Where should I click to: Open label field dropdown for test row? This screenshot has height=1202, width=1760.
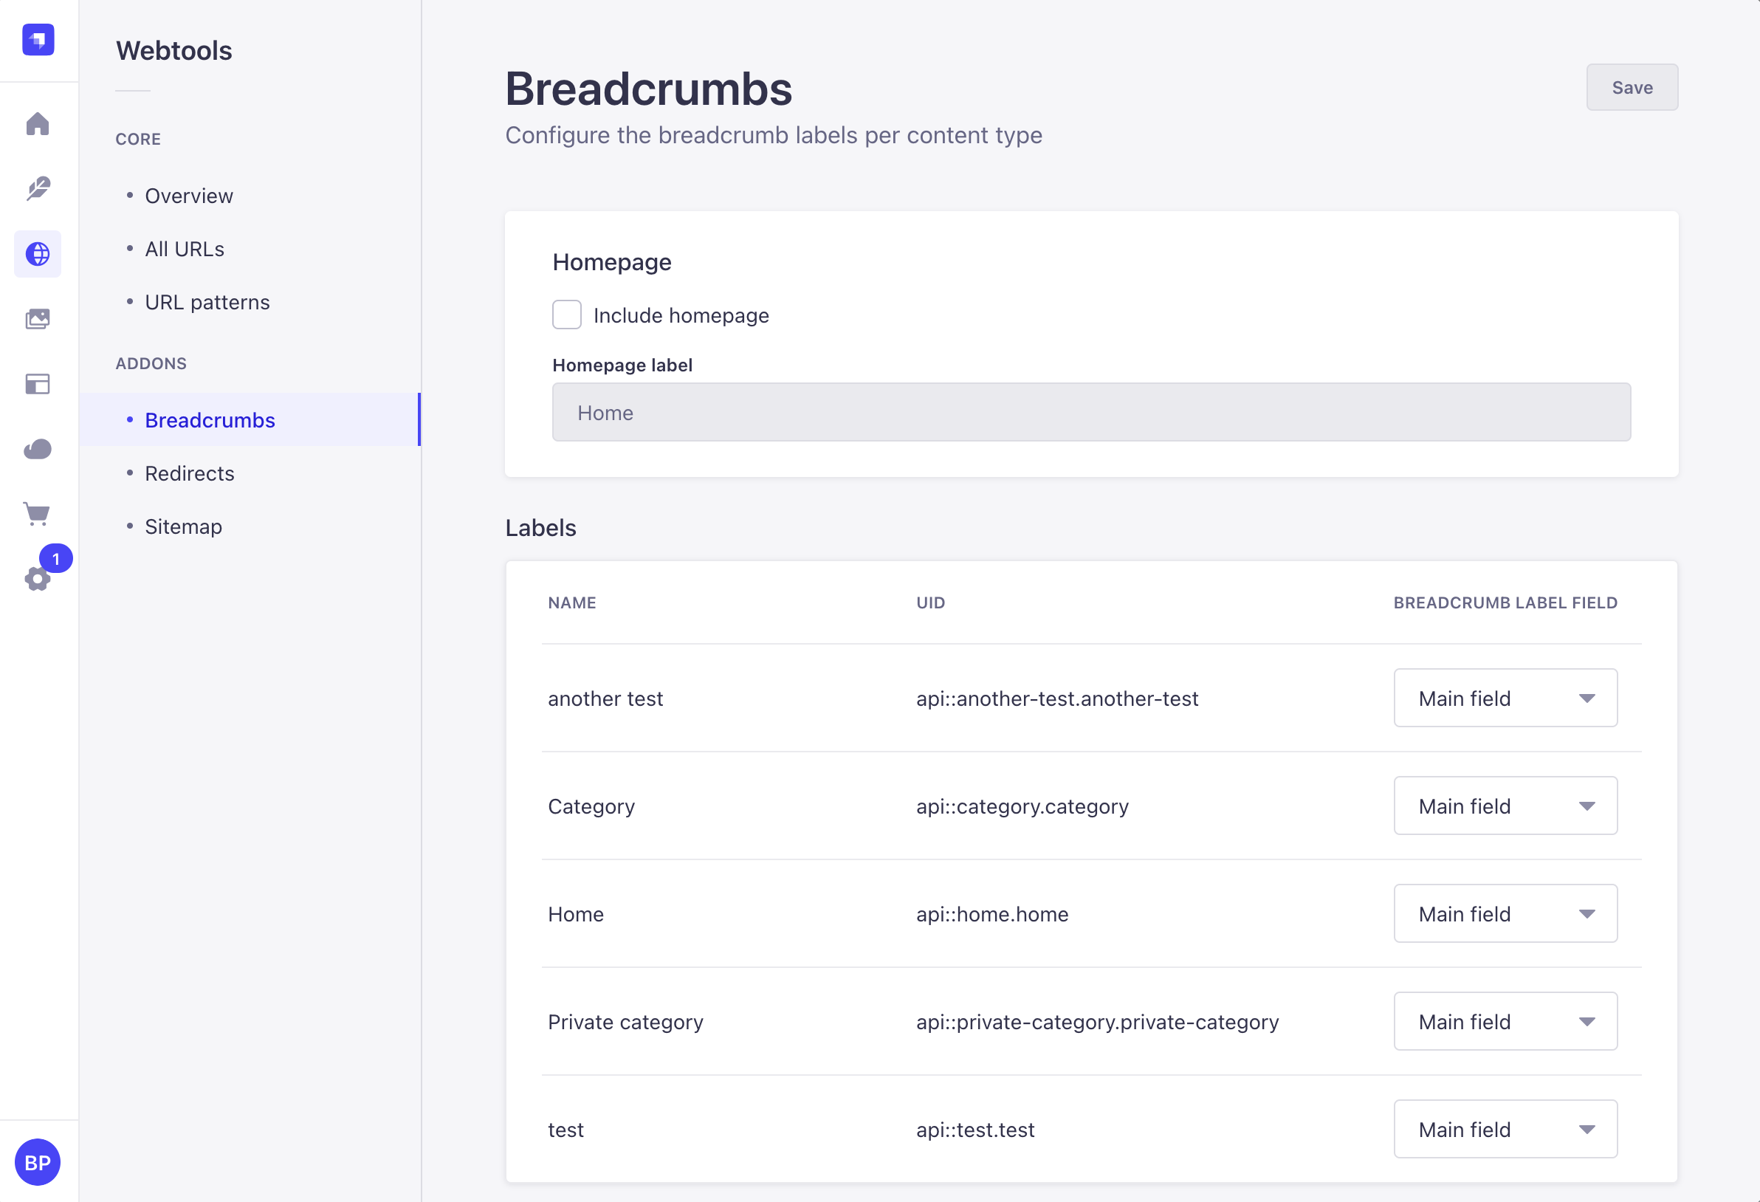[1505, 1130]
